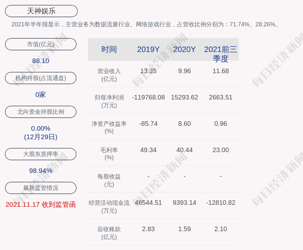303x250 pixels.
Task: Click the 营业收入(亿元) row label
Action: click(x=109, y=75)
